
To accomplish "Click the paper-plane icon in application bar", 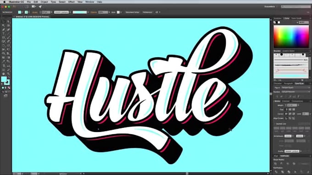I will tap(40, 6).
